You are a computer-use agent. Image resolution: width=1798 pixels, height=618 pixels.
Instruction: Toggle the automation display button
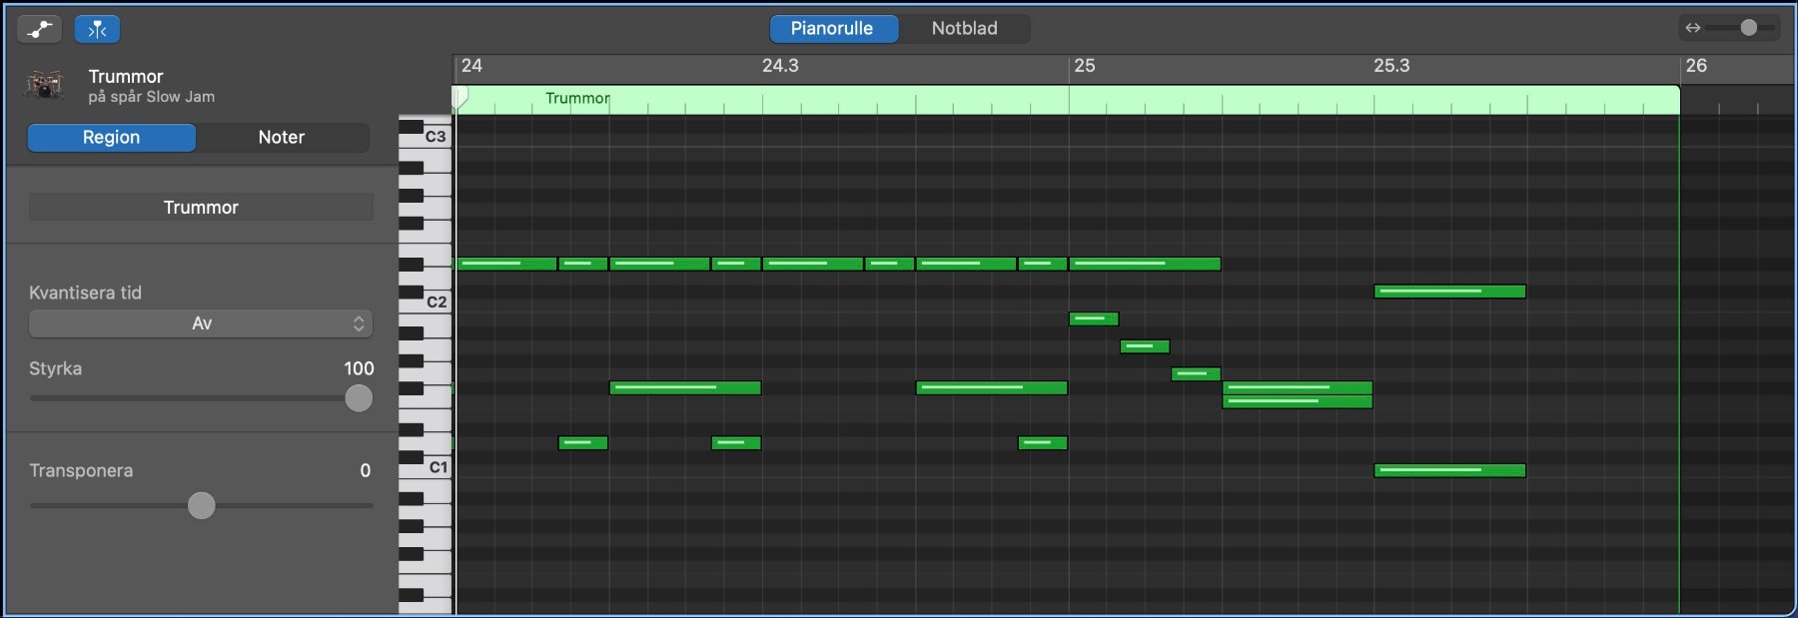click(40, 29)
